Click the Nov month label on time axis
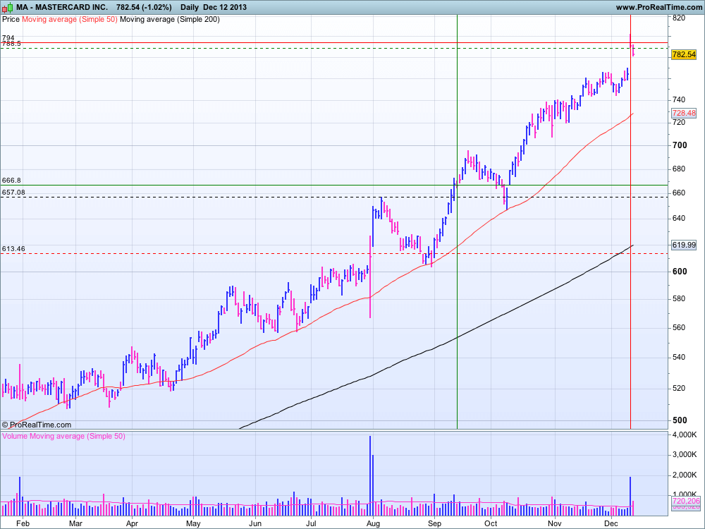This screenshot has height=529, width=705. coord(555,523)
